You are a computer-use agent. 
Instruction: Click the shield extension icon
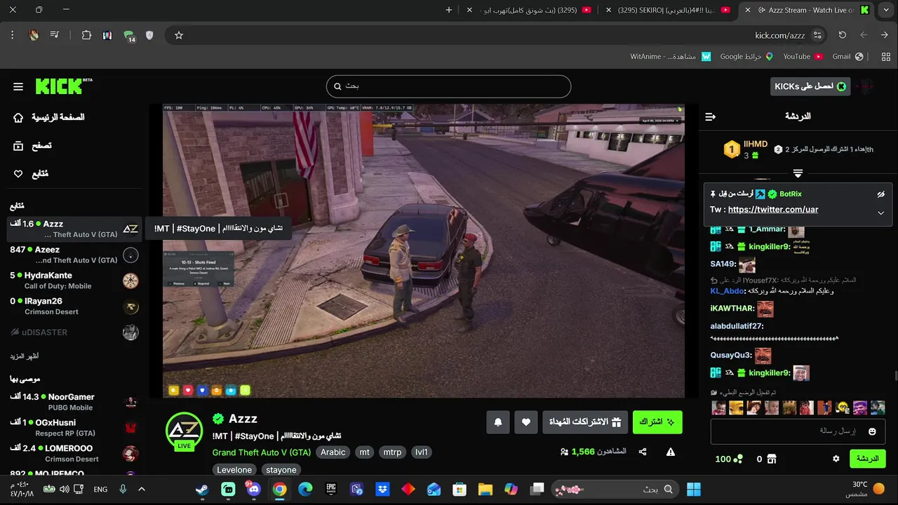pos(149,35)
